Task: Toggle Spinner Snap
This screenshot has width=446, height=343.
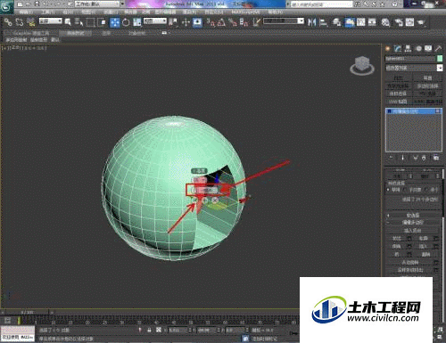Action: (x=244, y=22)
